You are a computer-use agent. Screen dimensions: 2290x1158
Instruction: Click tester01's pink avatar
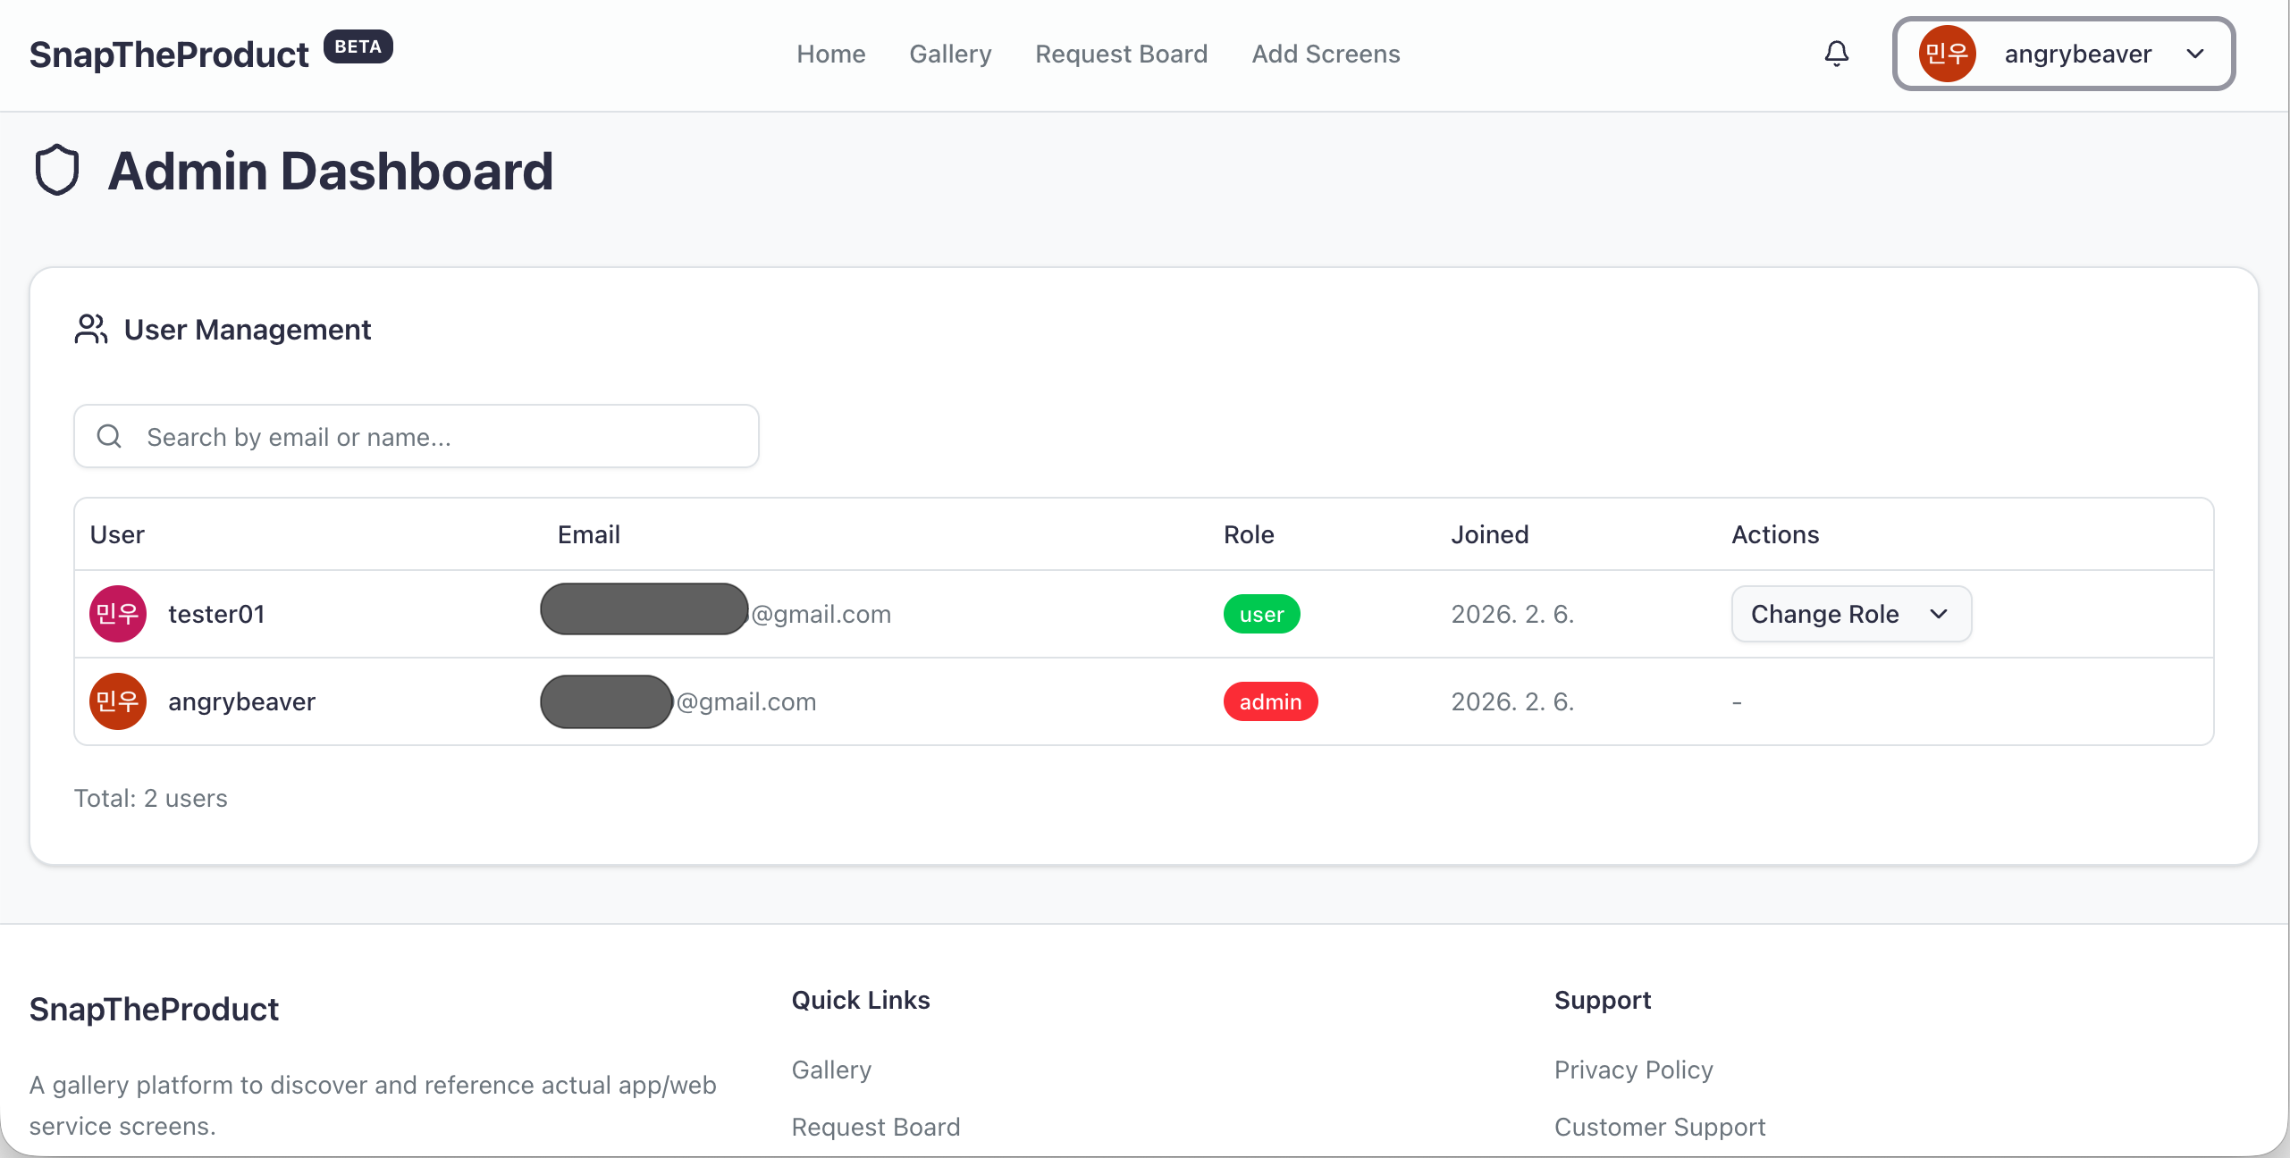(x=117, y=614)
